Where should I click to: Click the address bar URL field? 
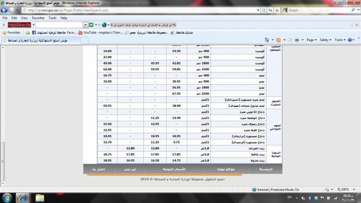144,10
